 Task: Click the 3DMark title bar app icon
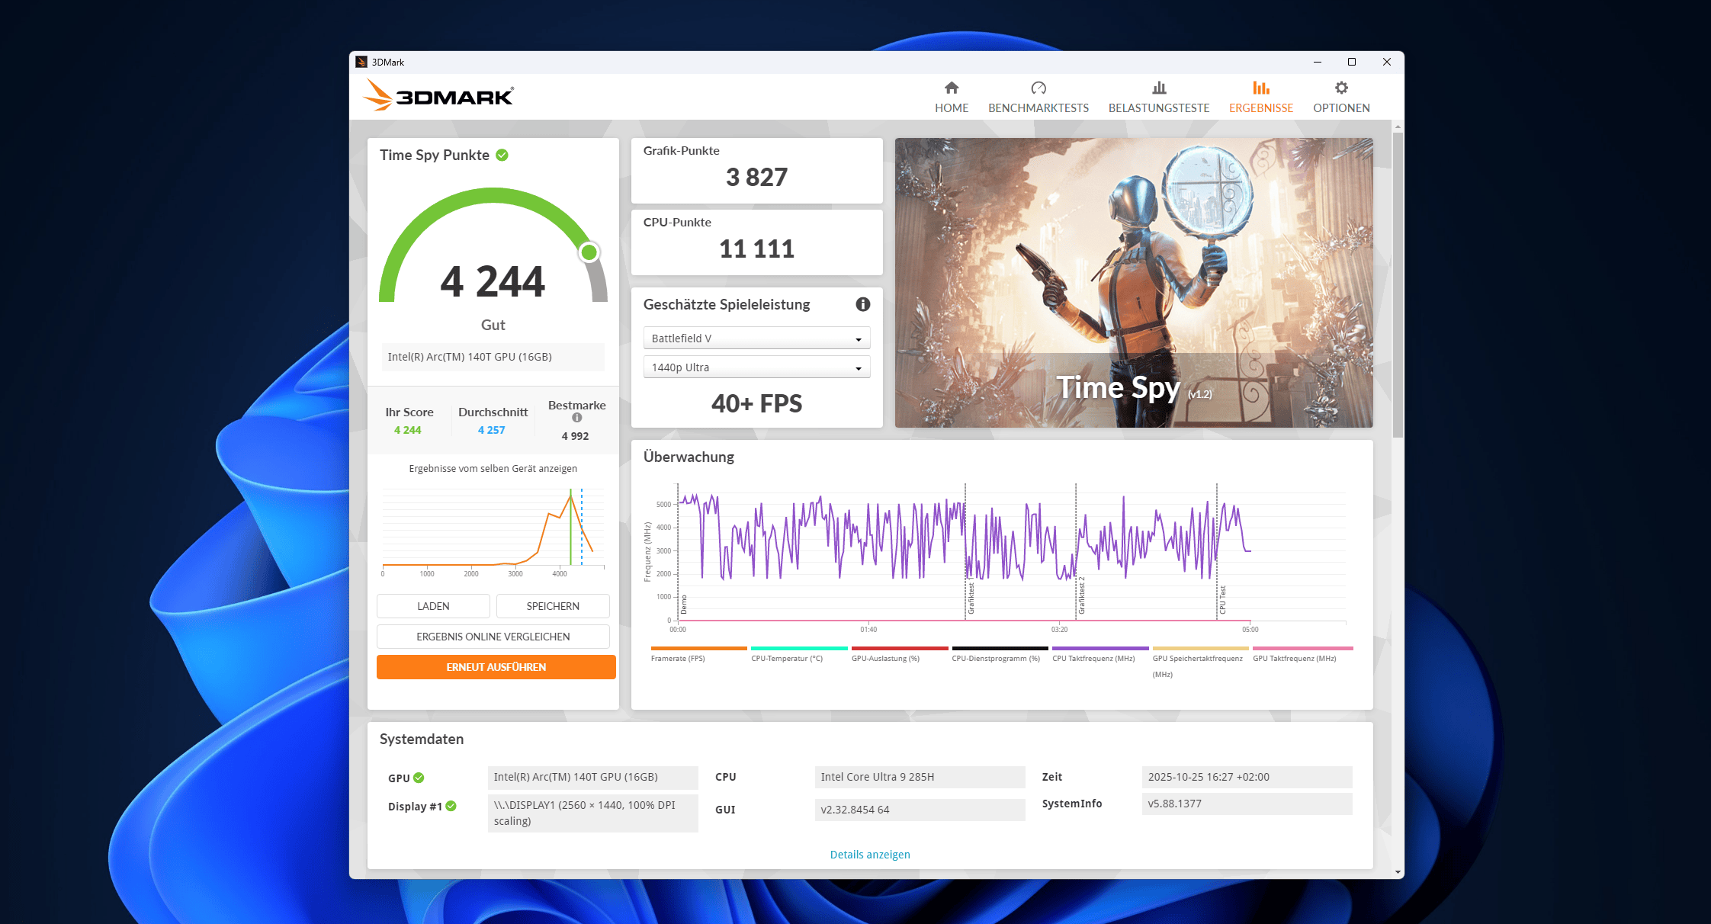tap(361, 62)
